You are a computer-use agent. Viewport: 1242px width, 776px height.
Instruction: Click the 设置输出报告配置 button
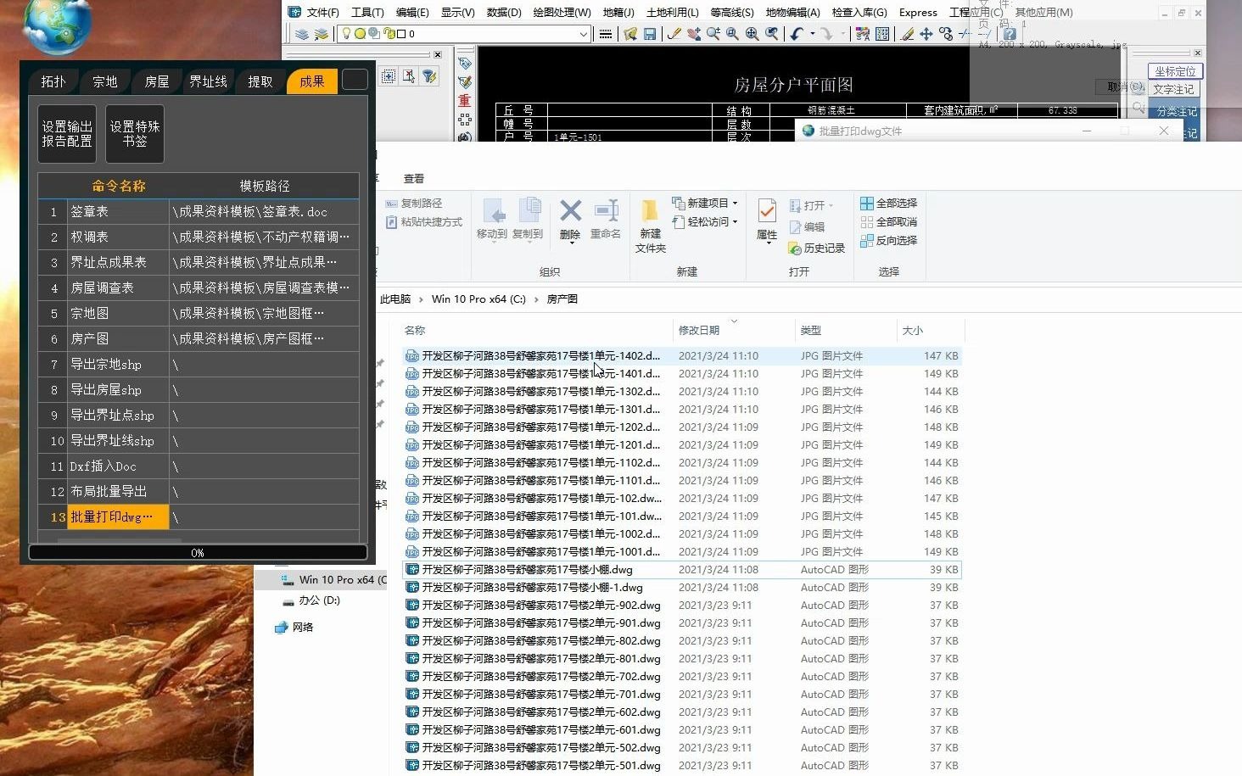66,133
